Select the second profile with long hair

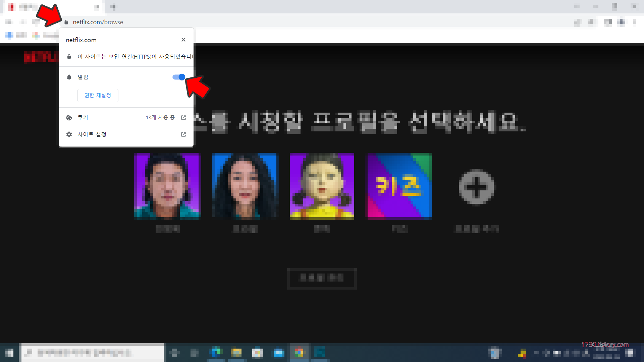(x=245, y=186)
